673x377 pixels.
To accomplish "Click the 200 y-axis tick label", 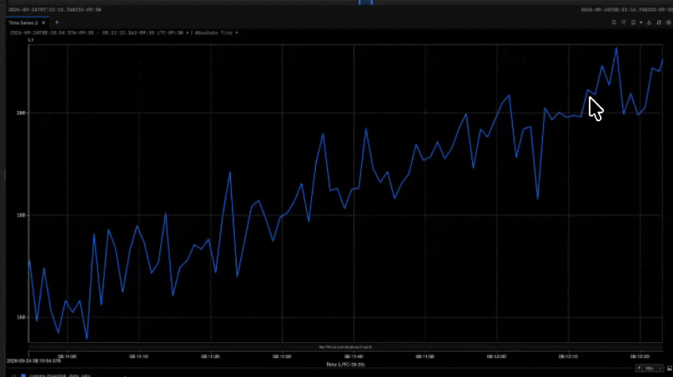I will (x=21, y=113).
